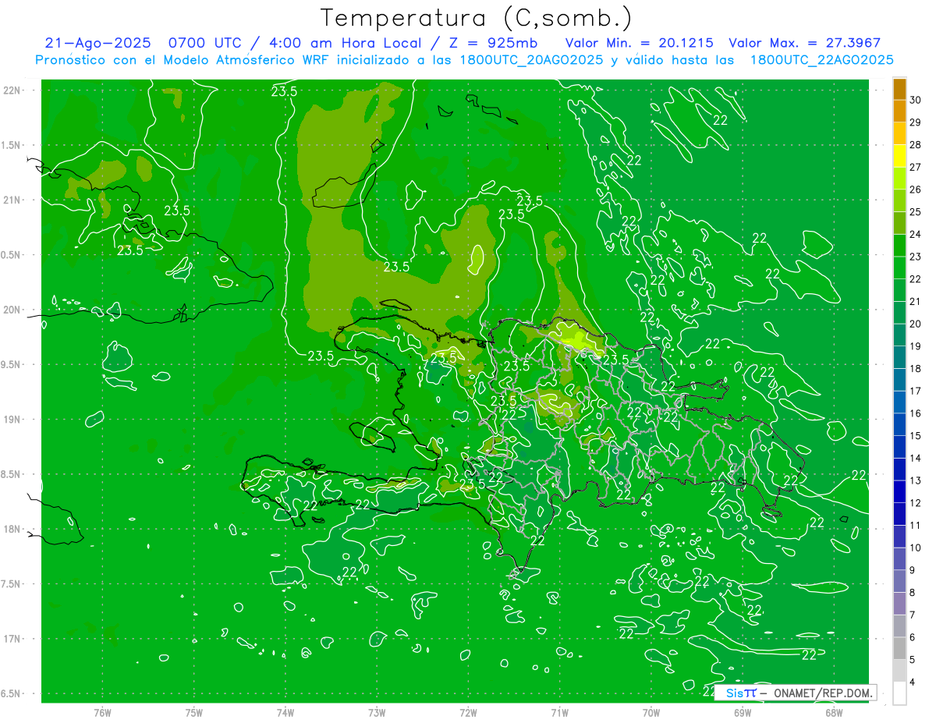Click the "70W" longitude label
936x723 pixels.
click(651, 712)
